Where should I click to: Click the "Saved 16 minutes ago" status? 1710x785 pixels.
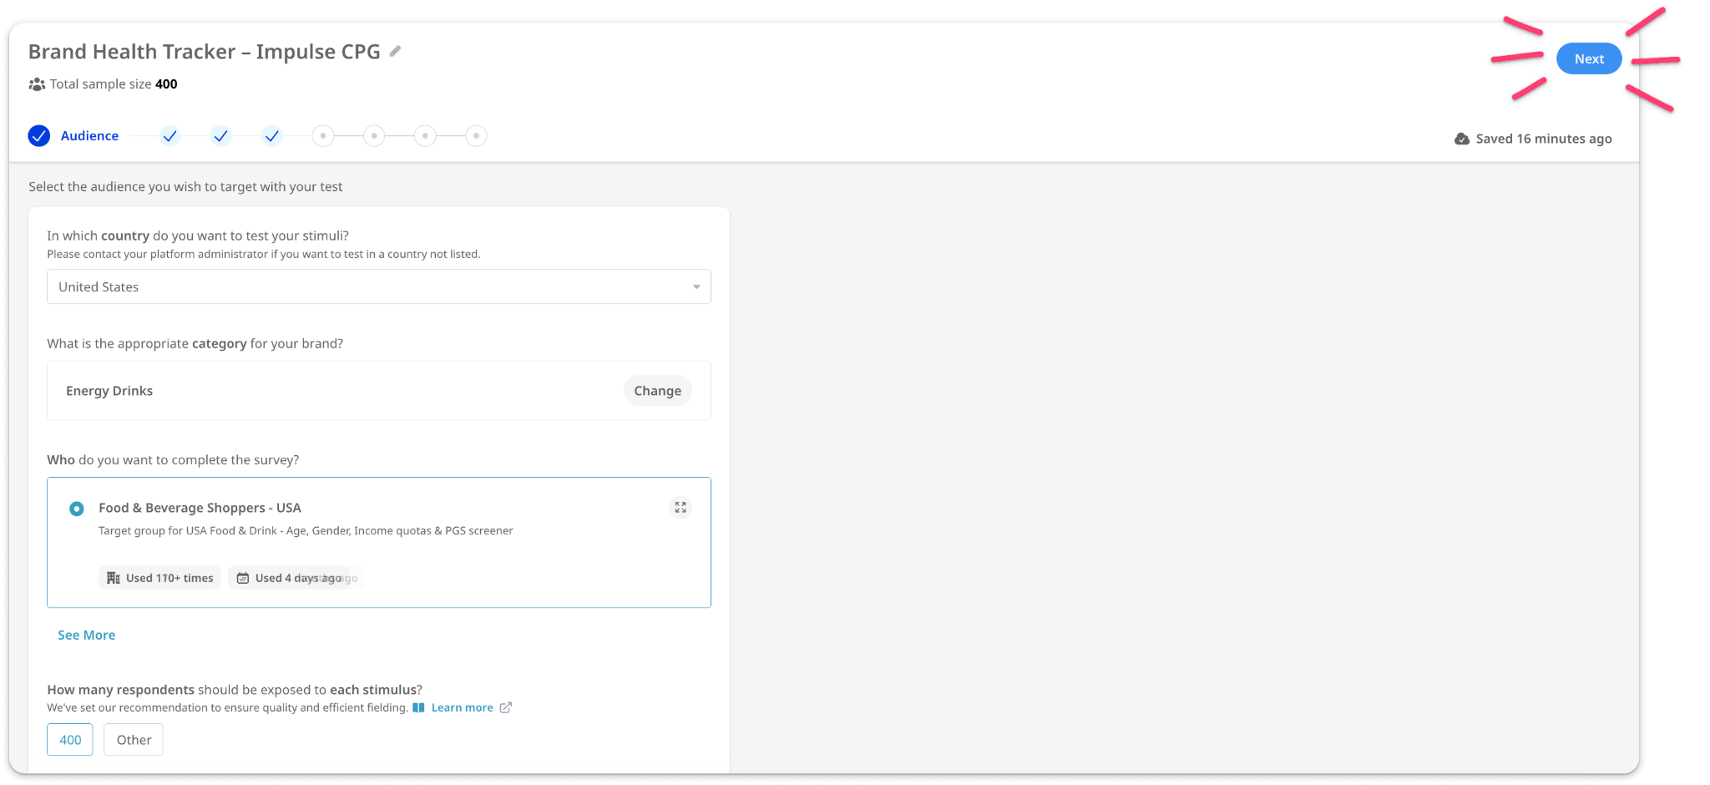pyautogui.click(x=1544, y=139)
